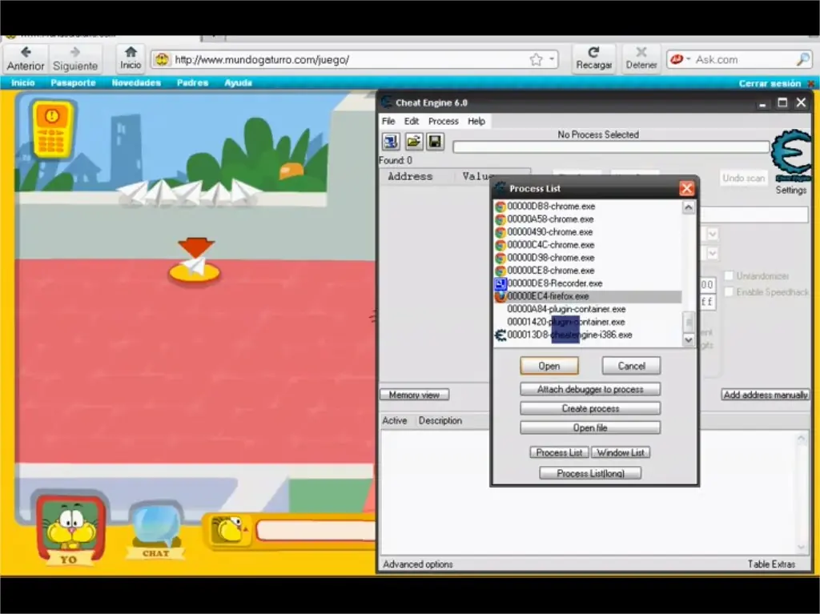Enable the Unrandomizer checkbox
This screenshot has width=820, height=614.
click(x=729, y=275)
